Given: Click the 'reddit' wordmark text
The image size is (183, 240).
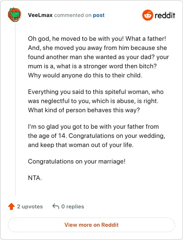Looking at the screenshot, I should pos(165,15).
